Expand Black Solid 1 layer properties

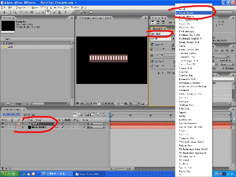16,127
